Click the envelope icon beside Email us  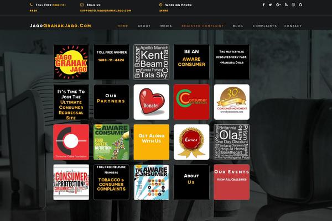82,4
